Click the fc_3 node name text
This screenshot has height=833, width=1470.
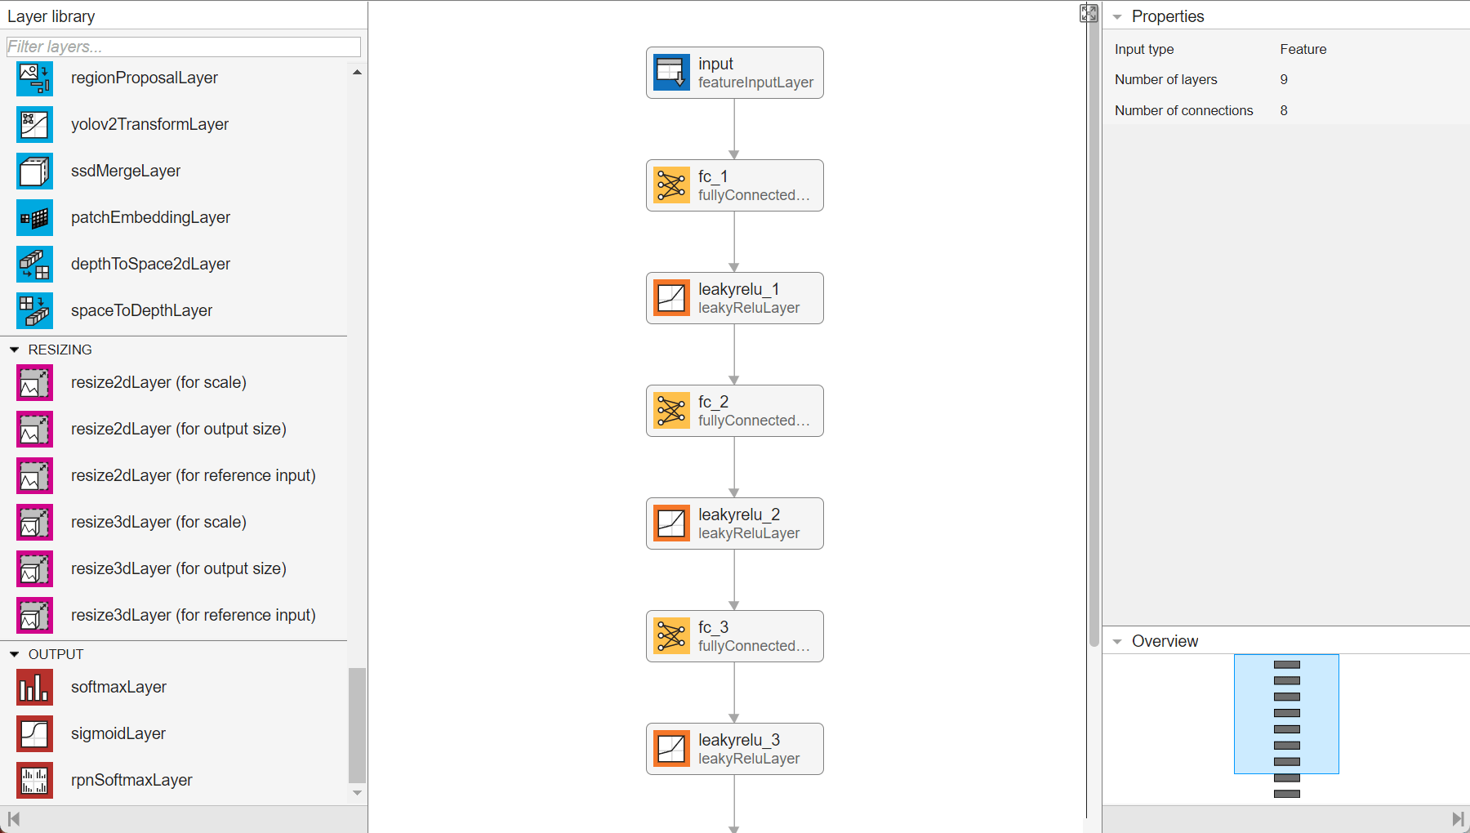point(713,627)
